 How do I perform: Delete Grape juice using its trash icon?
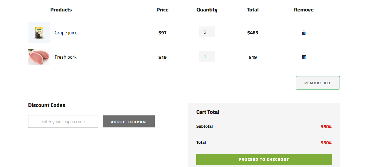304,33
